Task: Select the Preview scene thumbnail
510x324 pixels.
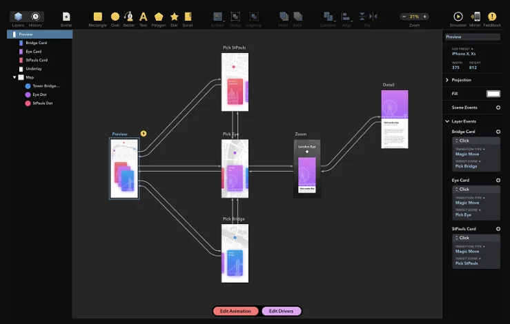Action: coord(124,169)
